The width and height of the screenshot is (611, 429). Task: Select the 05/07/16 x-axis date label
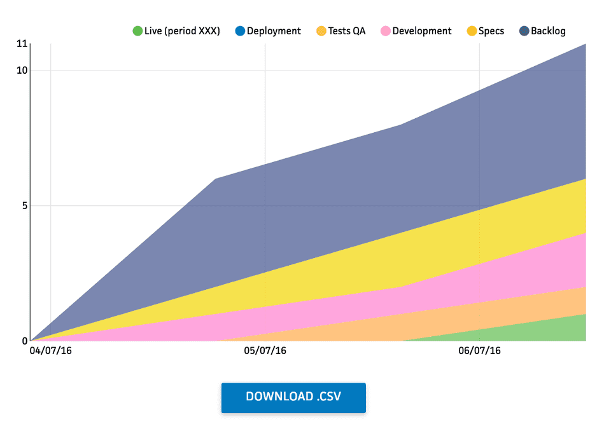pyautogui.click(x=265, y=351)
